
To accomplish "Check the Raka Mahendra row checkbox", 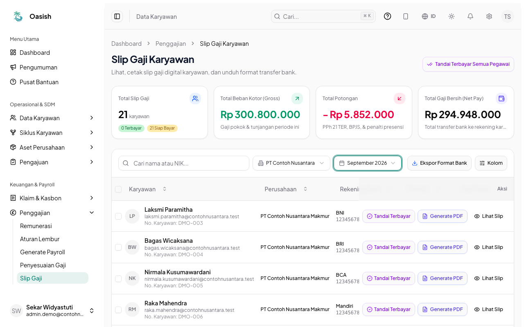I will tap(118, 309).
